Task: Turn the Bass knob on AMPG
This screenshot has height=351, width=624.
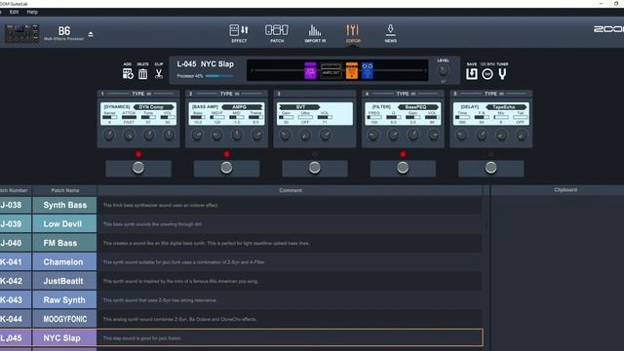Action: [197, 135]
